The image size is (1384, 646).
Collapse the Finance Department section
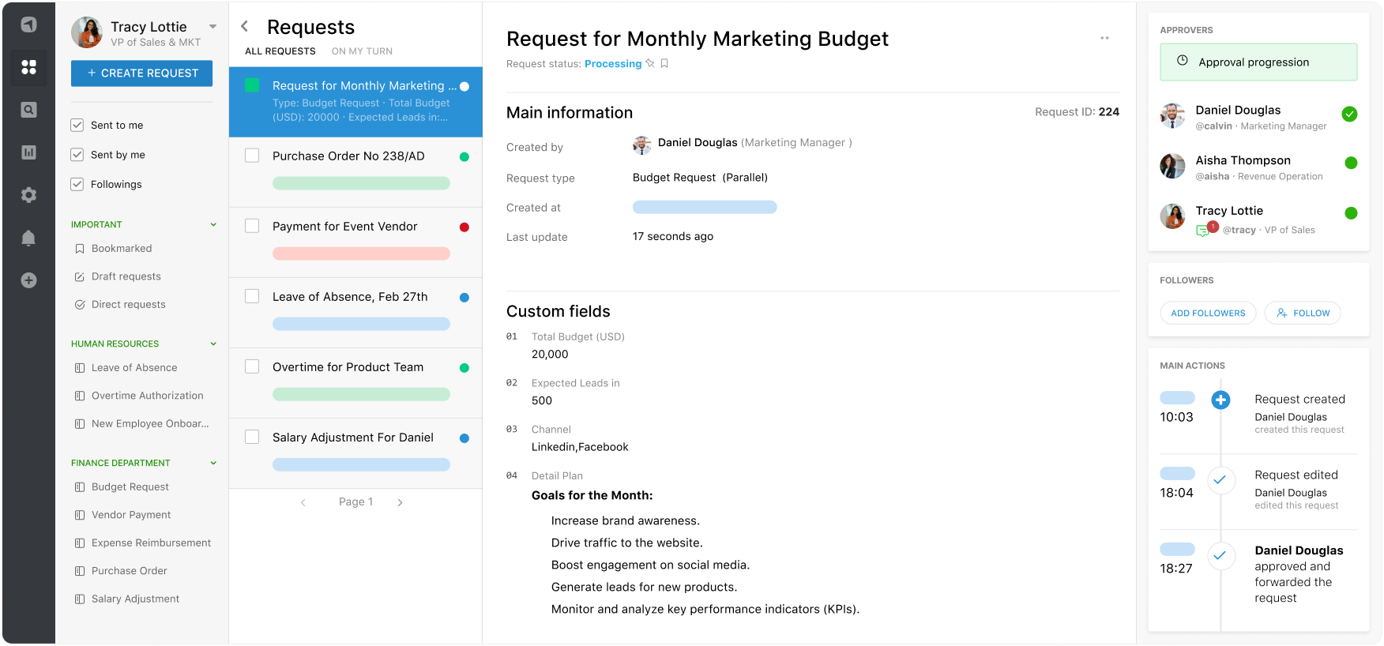(213, 463)
